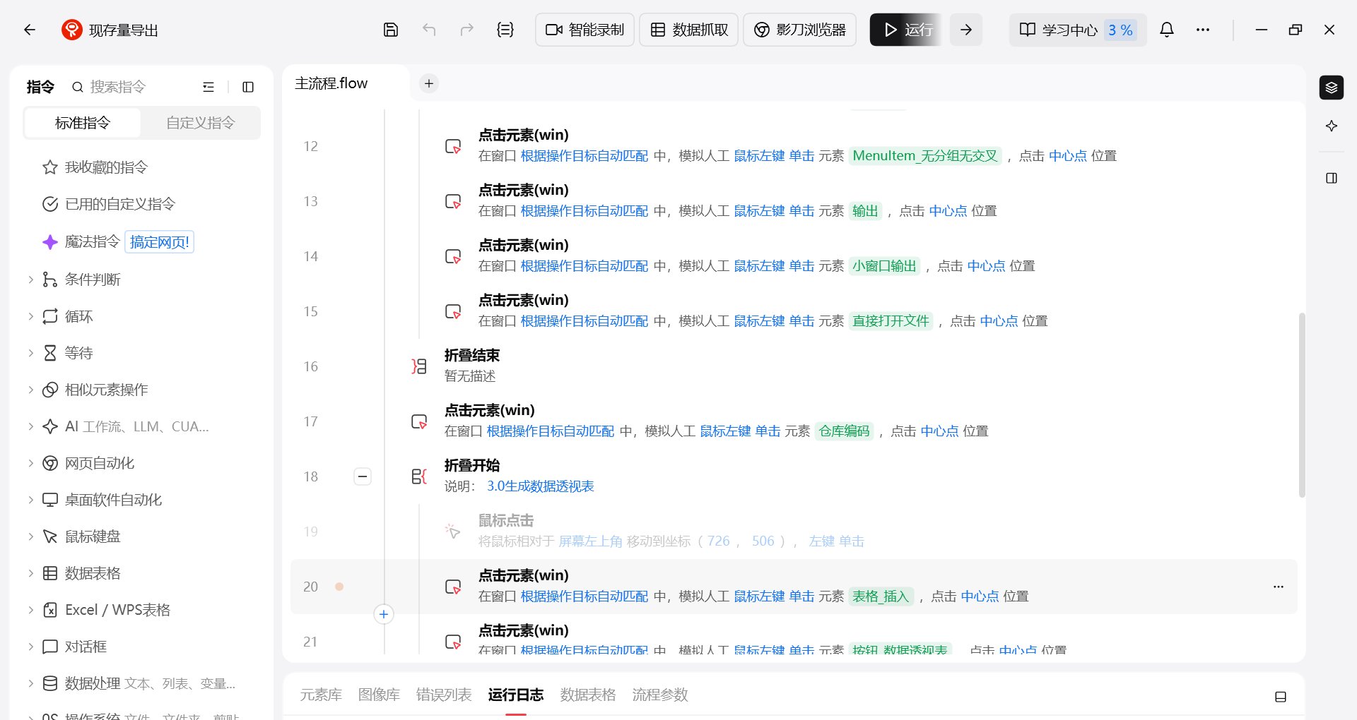Collapse the fold block at line 18

coord(362,476)
